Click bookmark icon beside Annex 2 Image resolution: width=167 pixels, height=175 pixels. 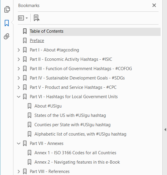point(29,162)
